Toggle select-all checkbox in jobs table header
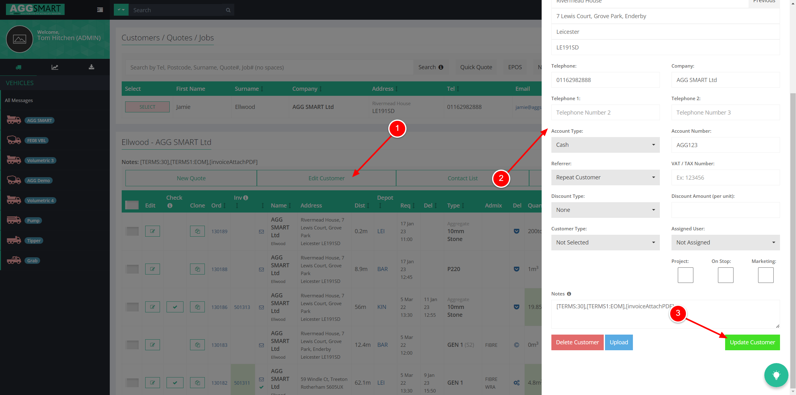 (x=132, y=205)
